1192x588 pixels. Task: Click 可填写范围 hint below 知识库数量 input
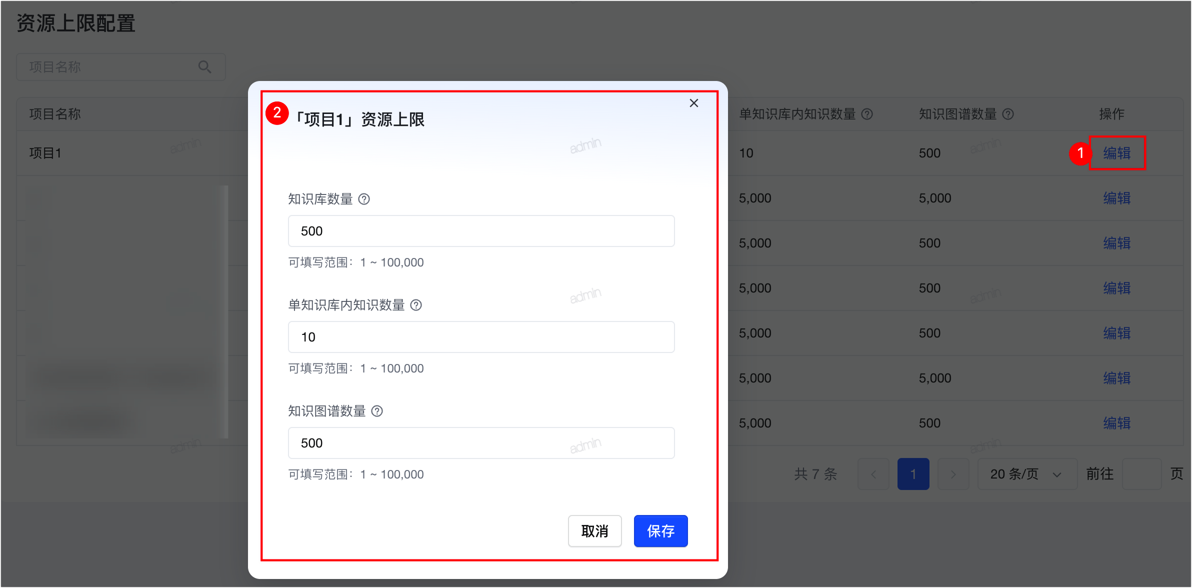(x=356, y=262)
